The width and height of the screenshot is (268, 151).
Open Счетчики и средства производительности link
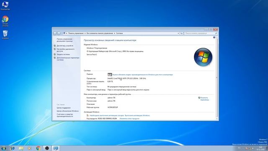(65, 115)
